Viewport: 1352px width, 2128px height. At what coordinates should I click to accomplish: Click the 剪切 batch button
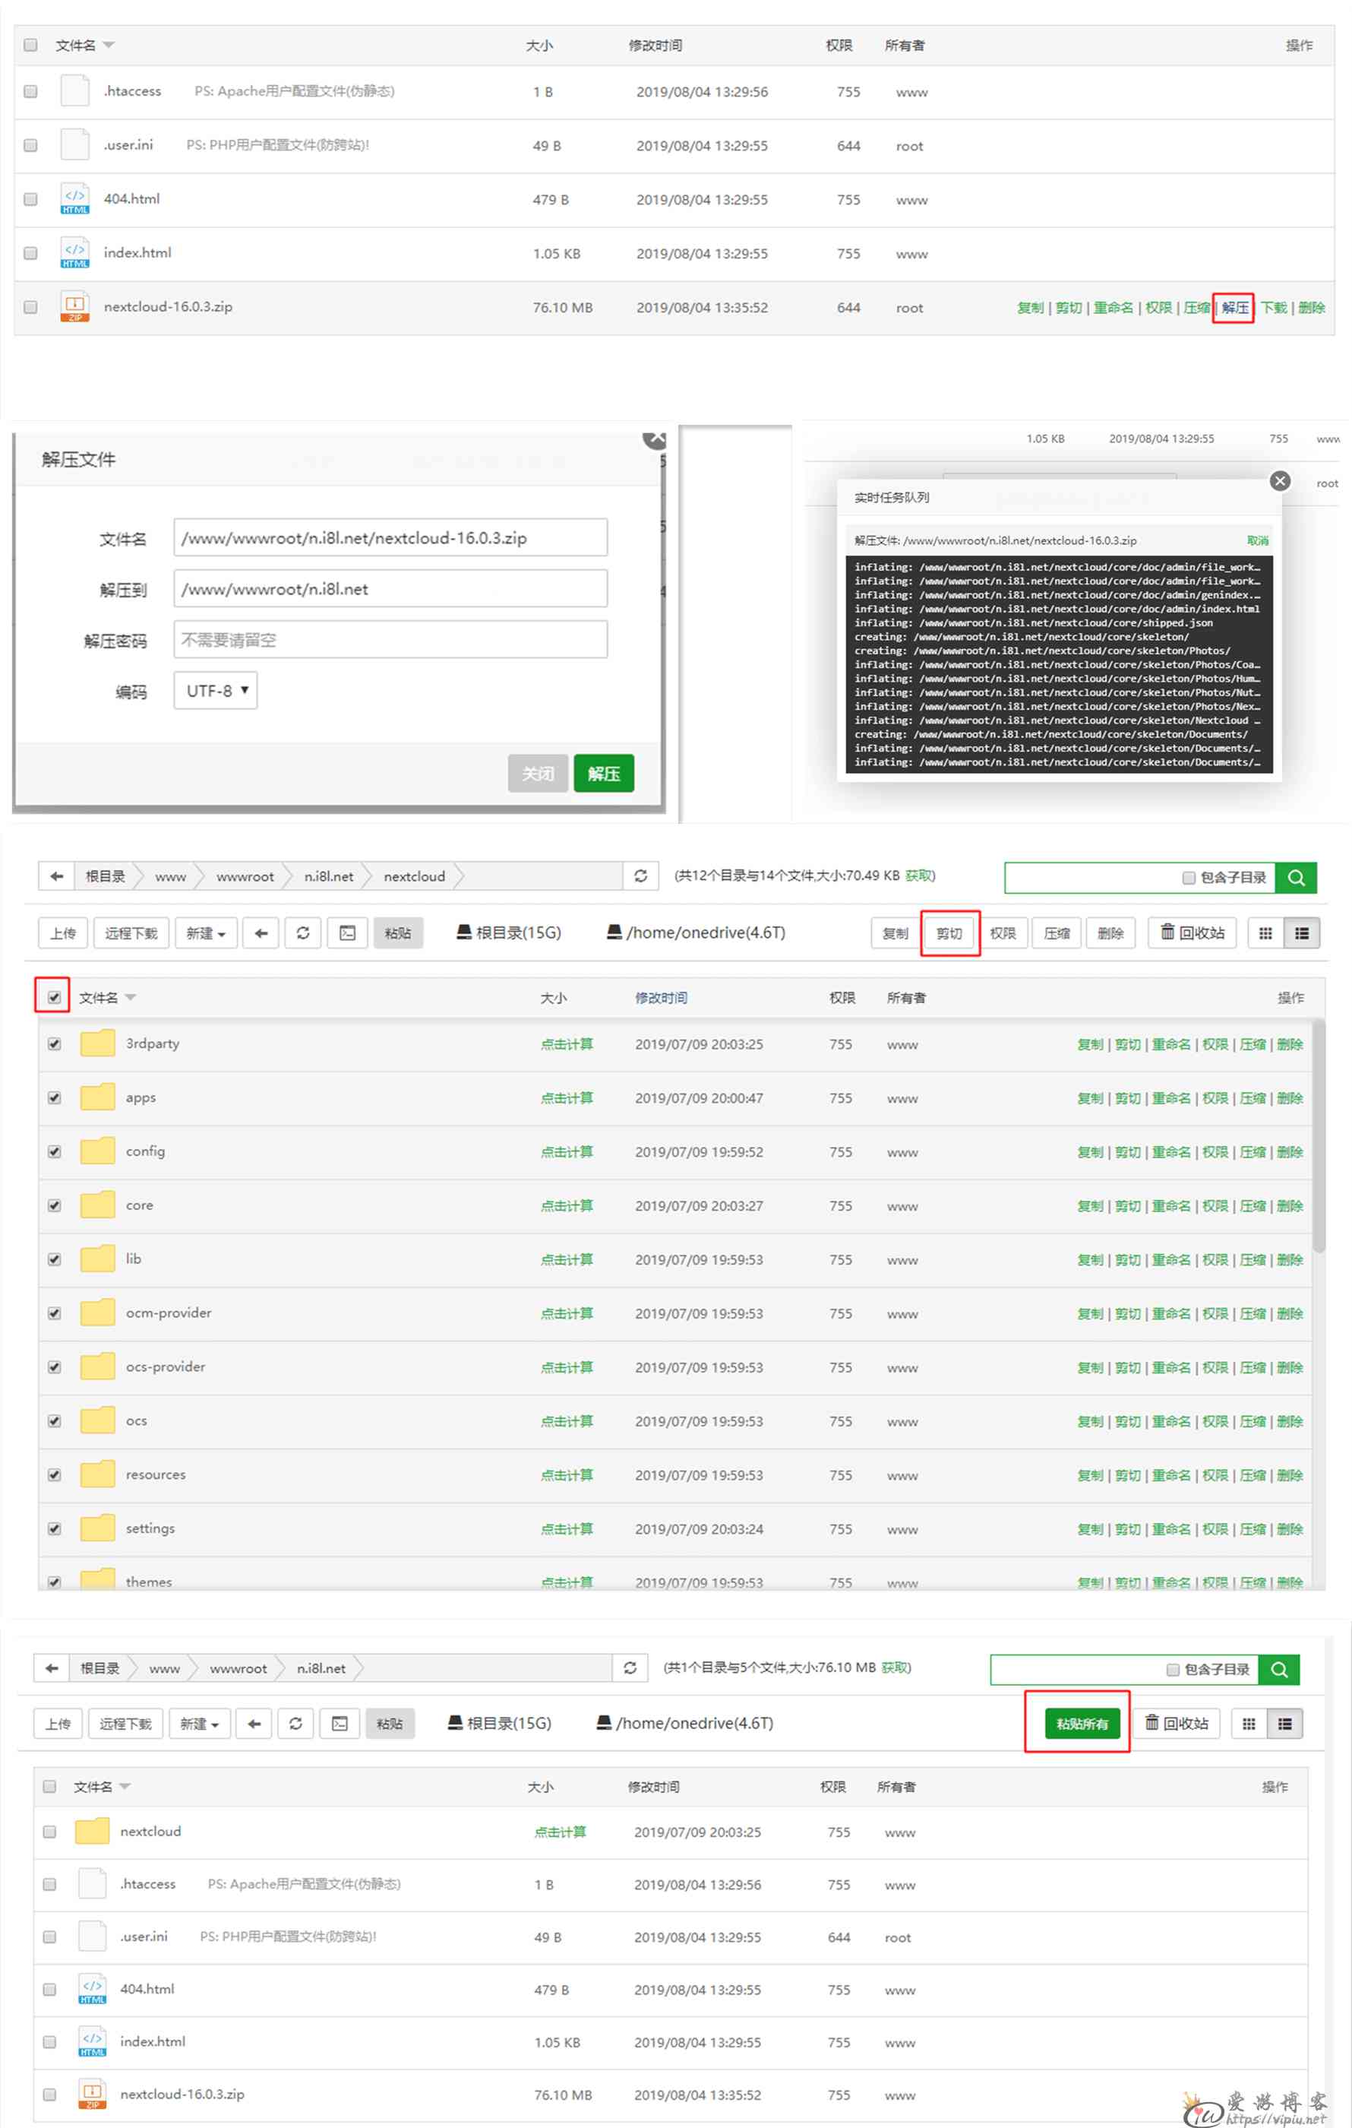pyautogui.click(x=949, y=933)
